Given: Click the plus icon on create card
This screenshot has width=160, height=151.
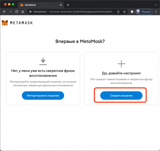Looking at the screenshot, I should [x=121, y=64].
